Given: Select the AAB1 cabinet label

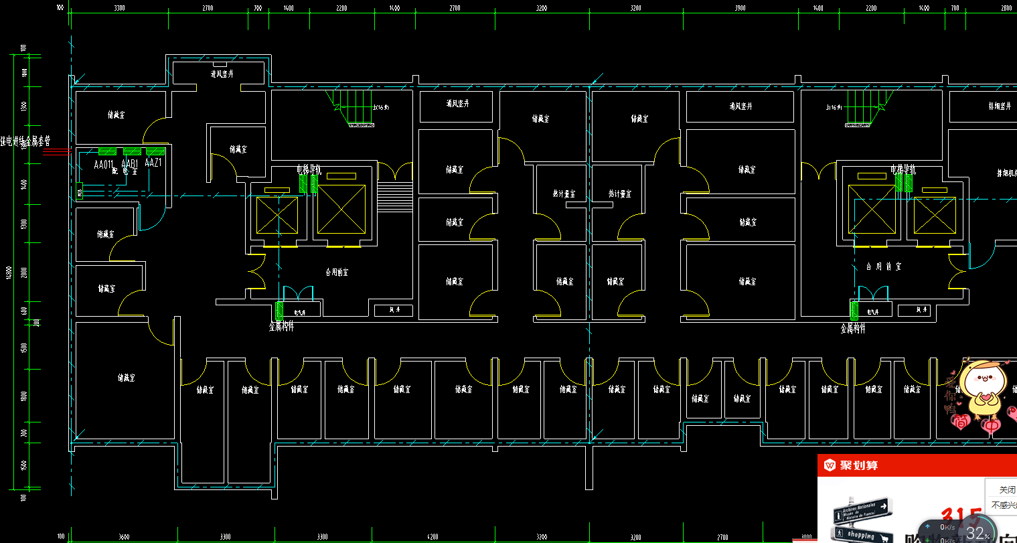Looking at the screenshot, I should pyautogui.click(x=130, y=163).
